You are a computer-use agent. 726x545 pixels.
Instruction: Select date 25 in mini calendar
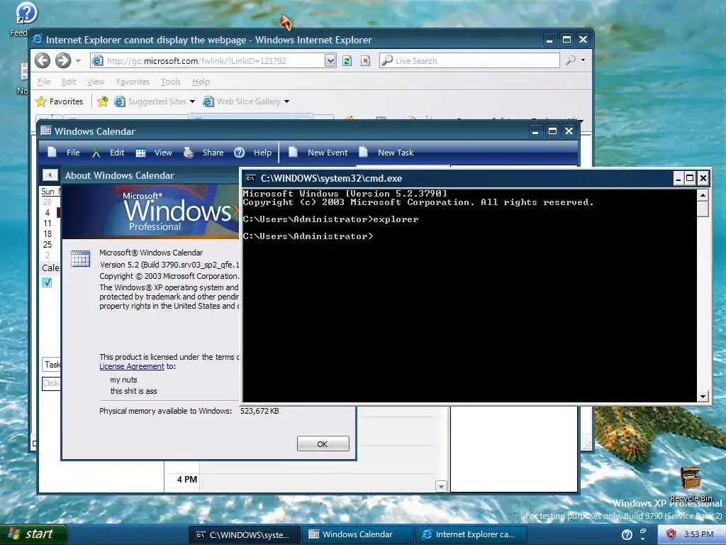point(48,245)
